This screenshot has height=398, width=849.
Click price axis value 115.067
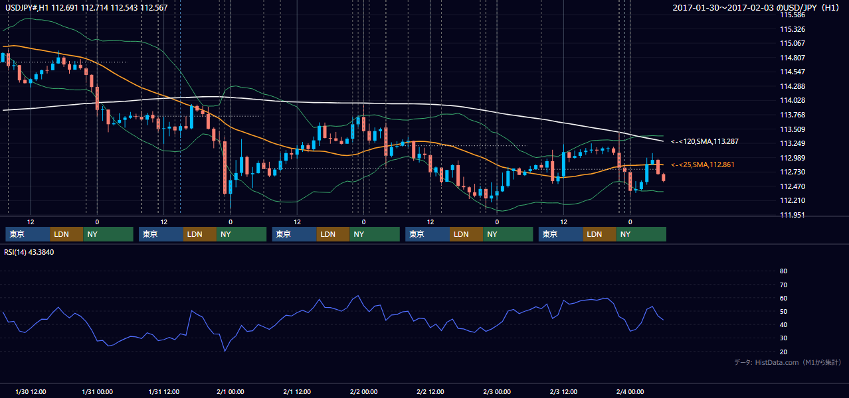pos(794,43)
